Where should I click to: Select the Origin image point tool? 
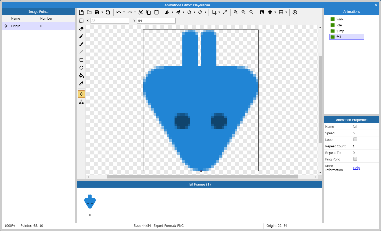coord(81,94)
